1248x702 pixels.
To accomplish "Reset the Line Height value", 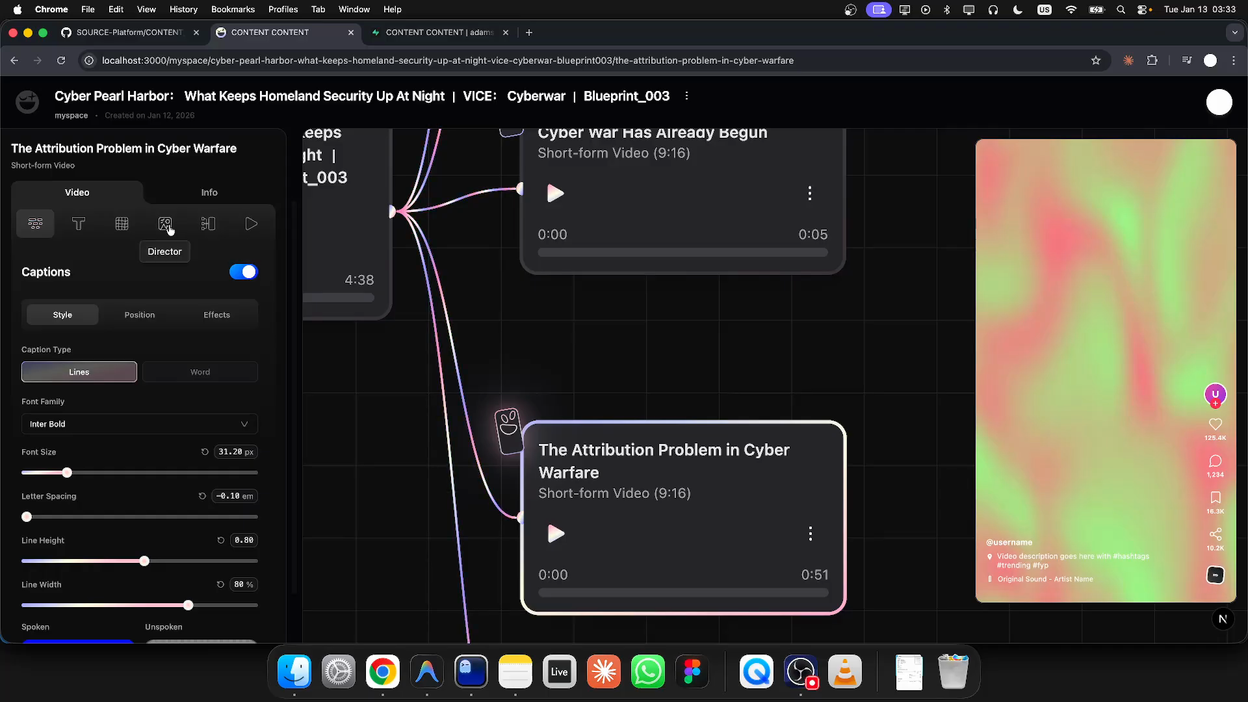I will (x=221, y=540).
